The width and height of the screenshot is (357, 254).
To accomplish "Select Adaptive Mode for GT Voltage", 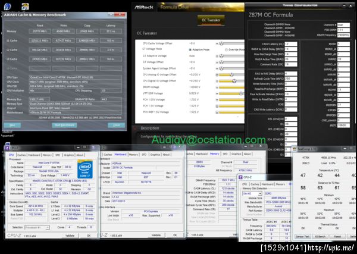I will [x=190, y=49].
